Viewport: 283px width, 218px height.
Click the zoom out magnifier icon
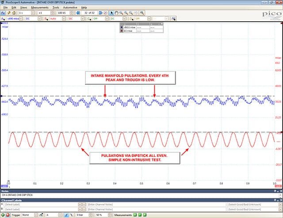[131, 13]
